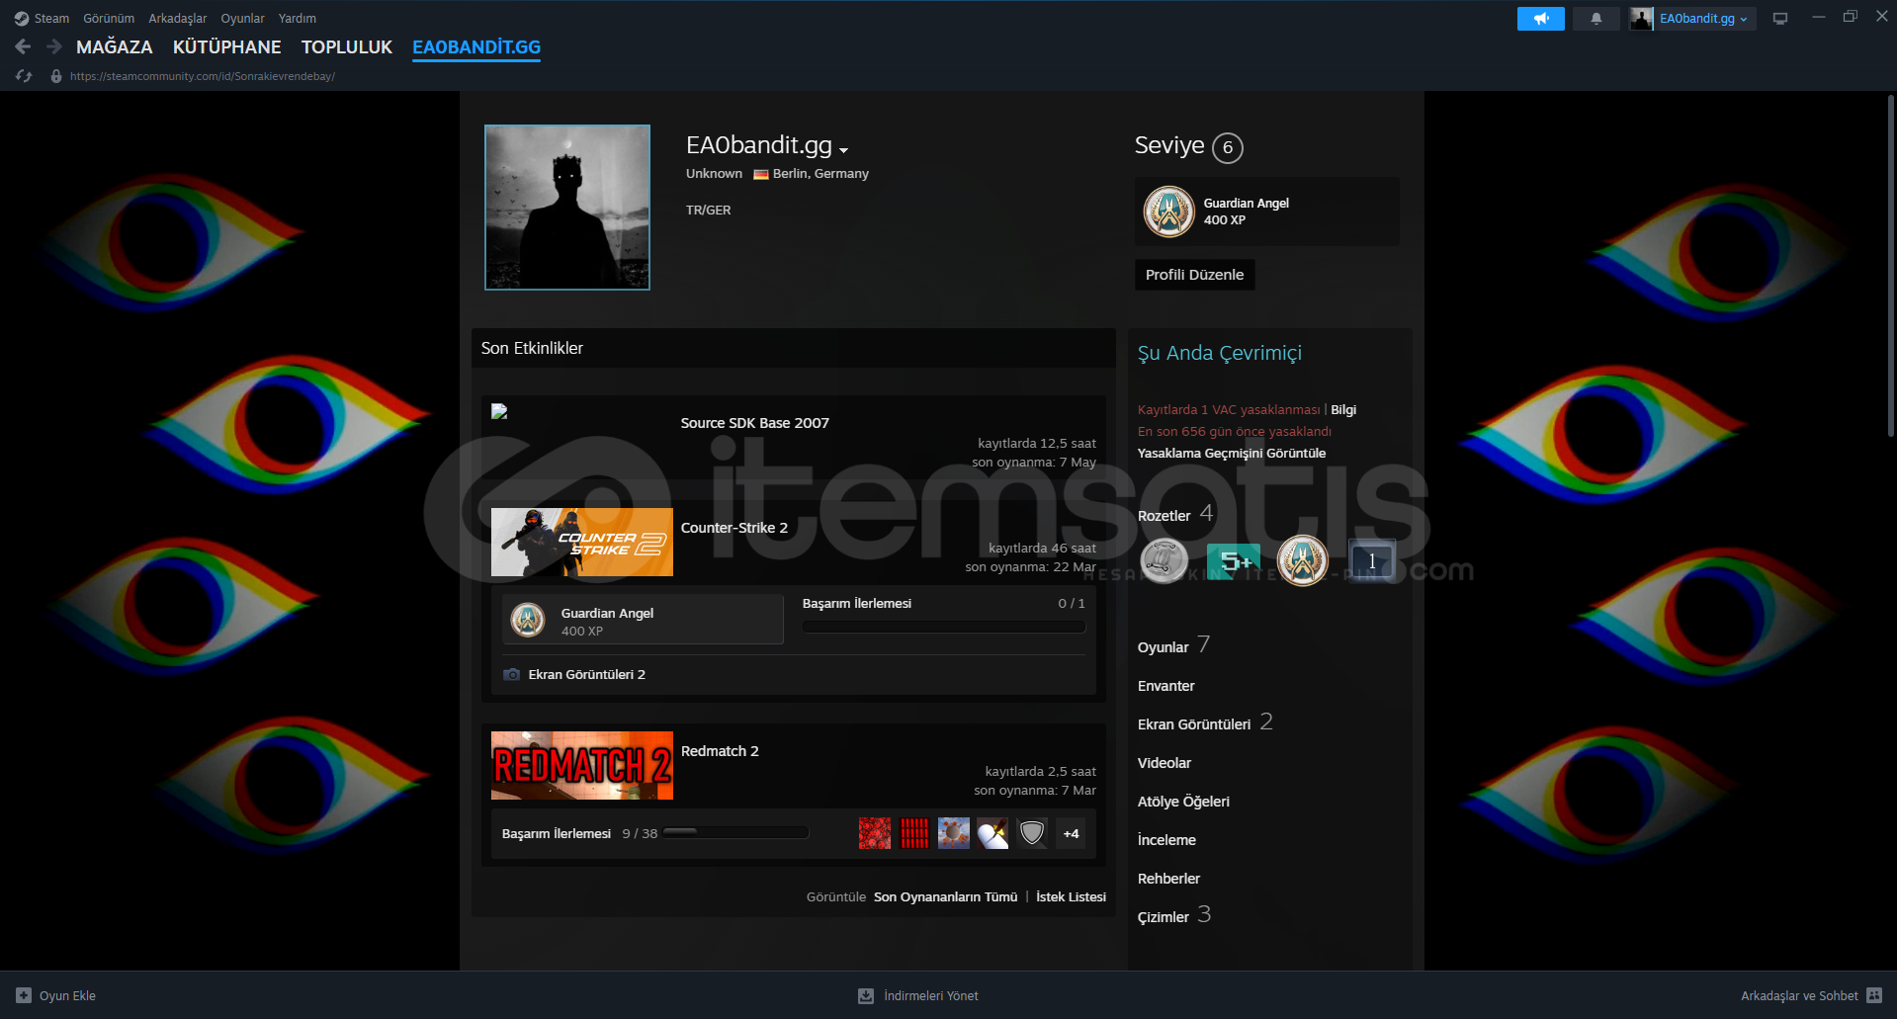Open the badge showing number 1

point(1372,560)
